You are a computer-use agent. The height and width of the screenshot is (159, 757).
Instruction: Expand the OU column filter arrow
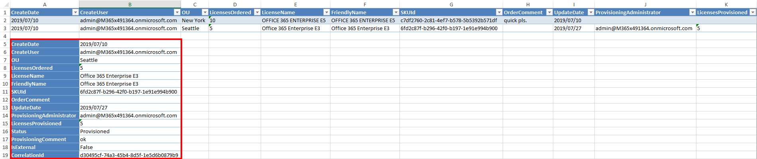point(205,12)
